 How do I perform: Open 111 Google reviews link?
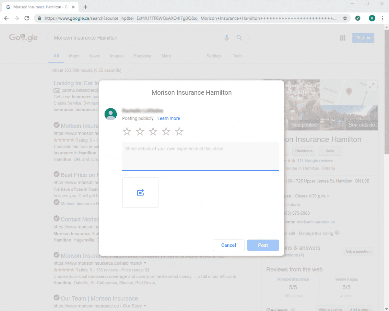click(315, 161)
